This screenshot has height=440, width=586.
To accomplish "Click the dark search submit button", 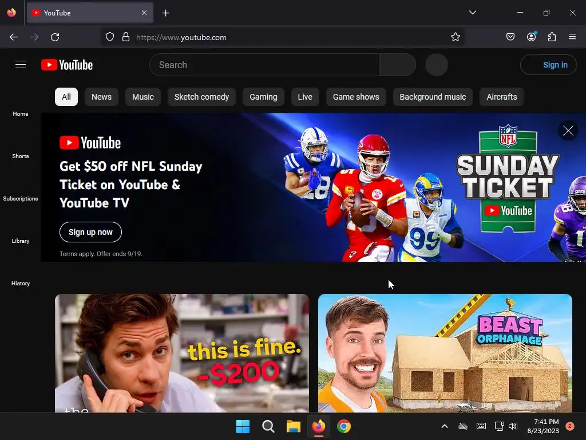I will click(x=398, y=65).
